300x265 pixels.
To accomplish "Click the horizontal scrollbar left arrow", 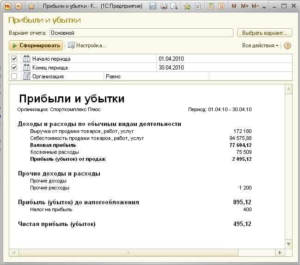I will click(14, 252).
